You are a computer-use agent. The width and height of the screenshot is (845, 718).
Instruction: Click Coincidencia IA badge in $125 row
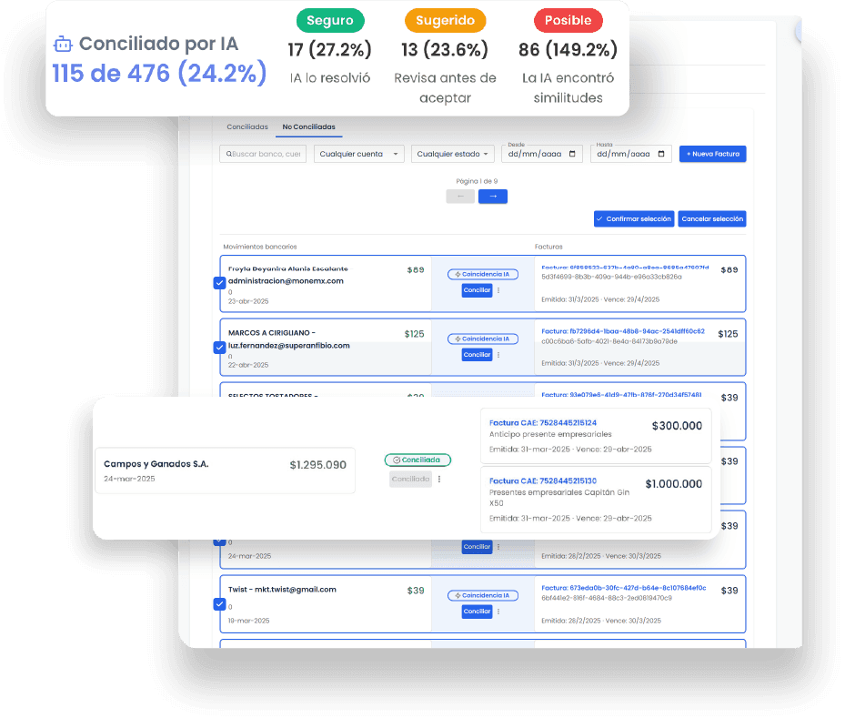coord(483,339)
